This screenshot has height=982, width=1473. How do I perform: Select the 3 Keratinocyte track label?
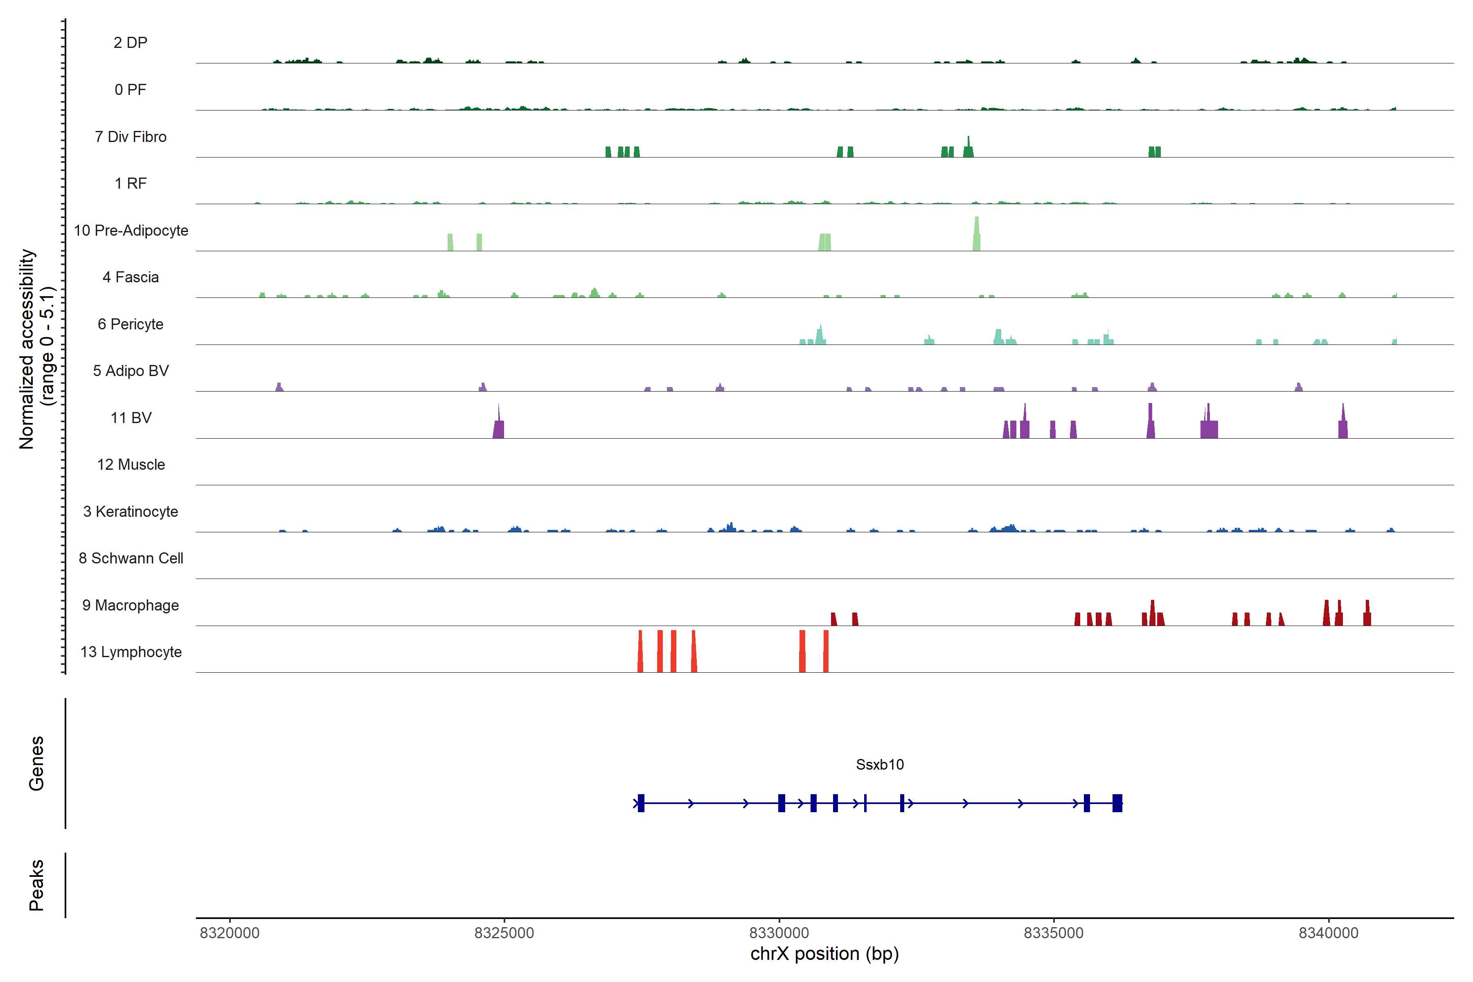click(x=131, y=512)
